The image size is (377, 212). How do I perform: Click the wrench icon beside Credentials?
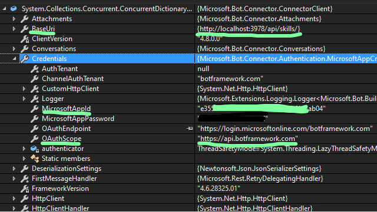(x=25, y=59)
